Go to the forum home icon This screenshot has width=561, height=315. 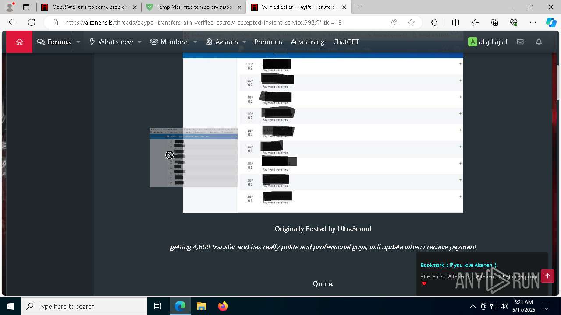[x=19, y=42]
